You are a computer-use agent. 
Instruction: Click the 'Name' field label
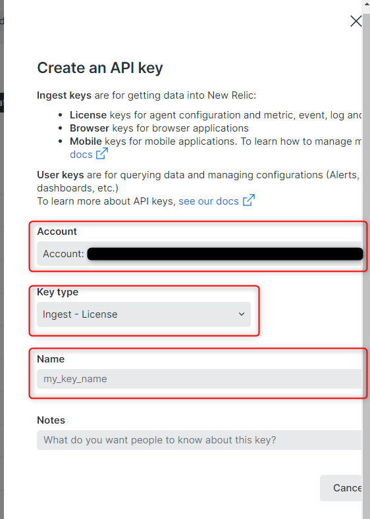click(x=51, y=358)
